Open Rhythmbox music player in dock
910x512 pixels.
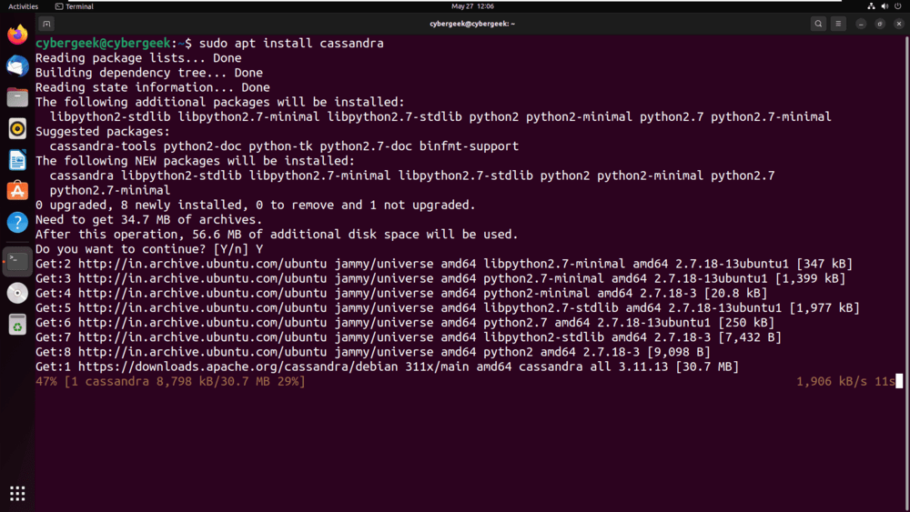coord(17,129)
